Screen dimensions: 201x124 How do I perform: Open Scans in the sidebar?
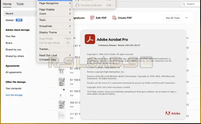click(x=9, y=43)
